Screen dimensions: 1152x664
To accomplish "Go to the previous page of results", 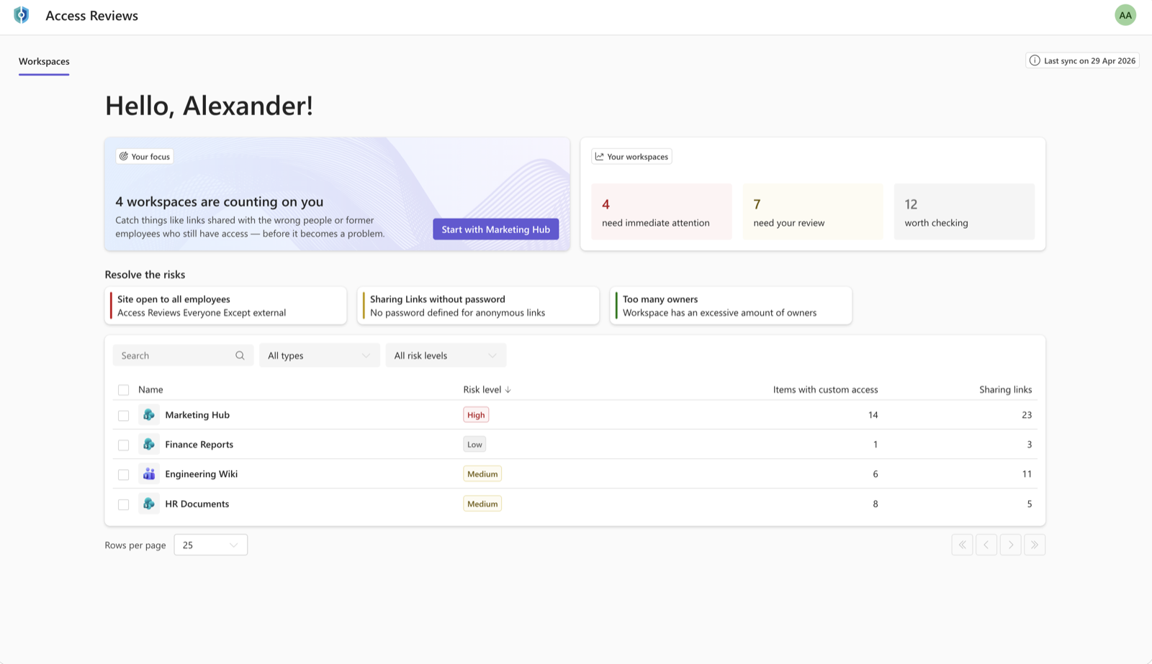I will point(986,545).
